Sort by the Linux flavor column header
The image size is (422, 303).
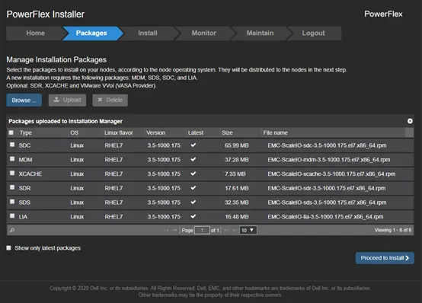point(118,132)
